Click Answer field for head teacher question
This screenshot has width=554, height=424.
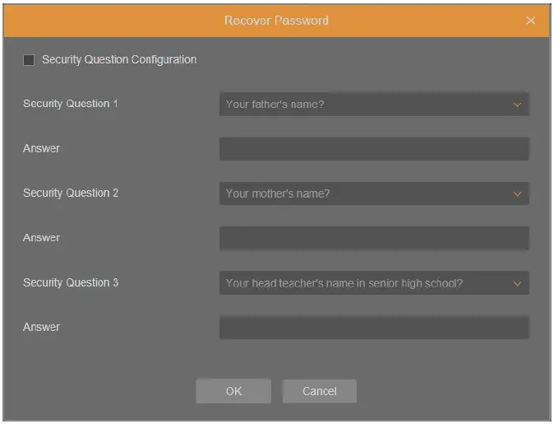(374, 328)
